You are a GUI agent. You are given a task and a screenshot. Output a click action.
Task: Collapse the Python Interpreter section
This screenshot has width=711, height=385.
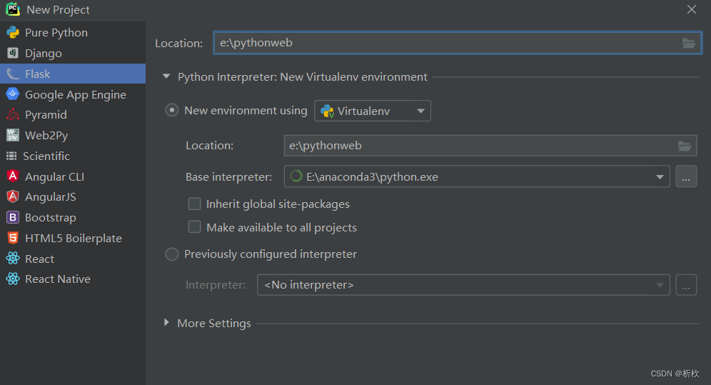(x=167, y=76)
